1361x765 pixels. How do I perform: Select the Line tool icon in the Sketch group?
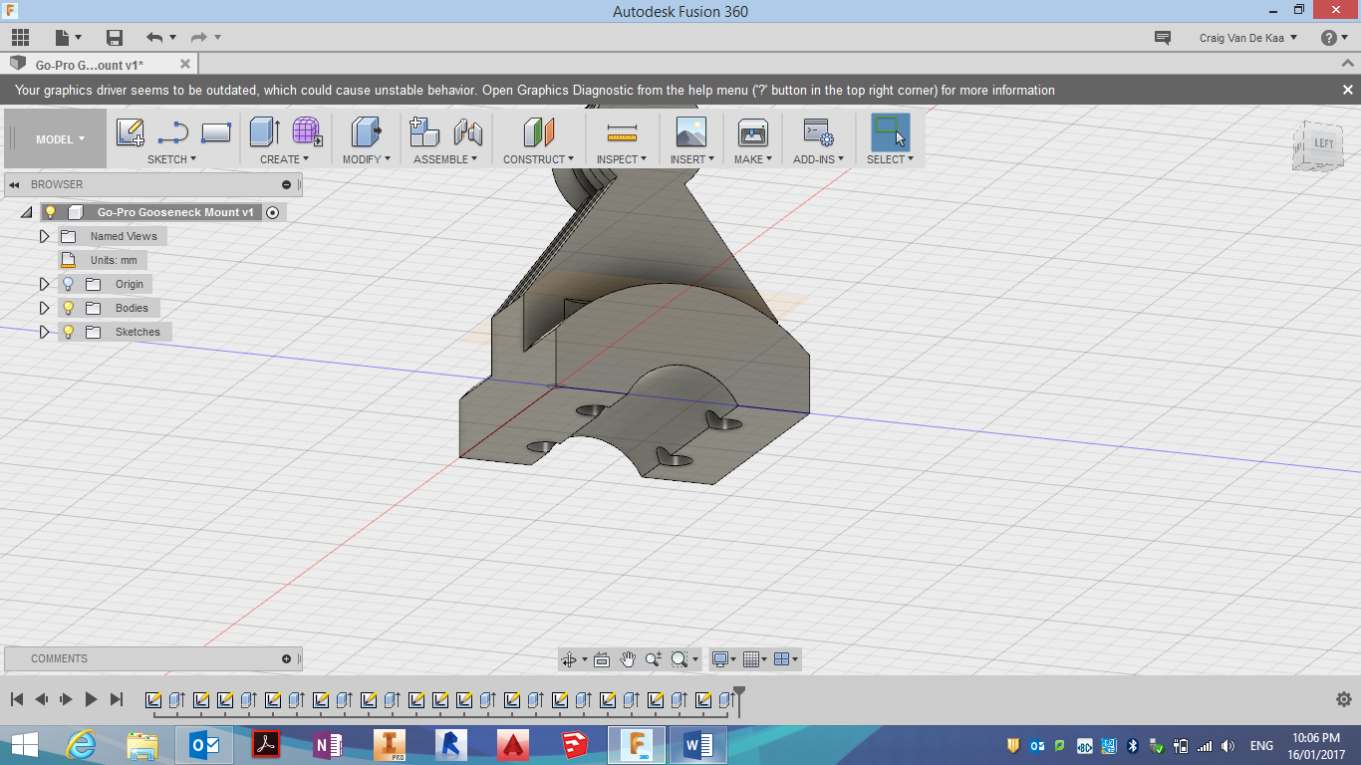(173, 132)
